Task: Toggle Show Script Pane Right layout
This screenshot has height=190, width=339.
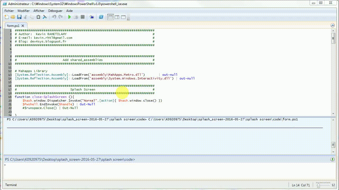Action: 117,17
